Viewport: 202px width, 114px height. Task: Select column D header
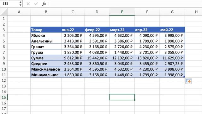[97, 12]
